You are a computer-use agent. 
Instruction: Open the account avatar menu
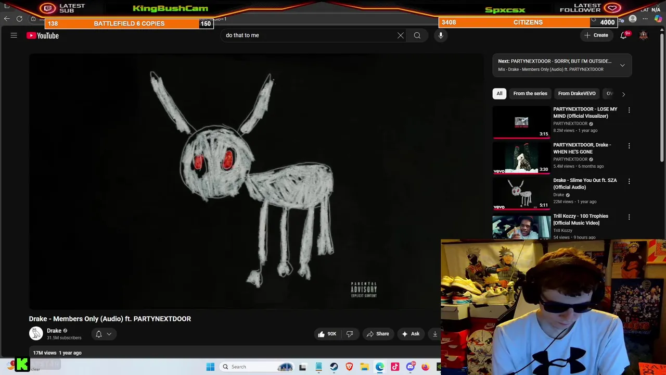(644, 35)
